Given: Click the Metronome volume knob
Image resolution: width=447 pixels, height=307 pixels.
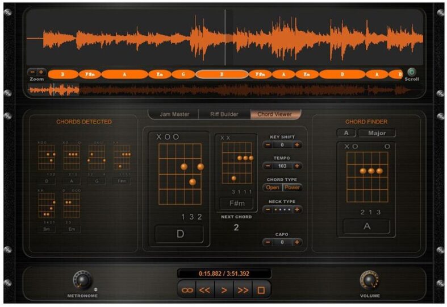Looking at the screenshot, I should (82, 280).
